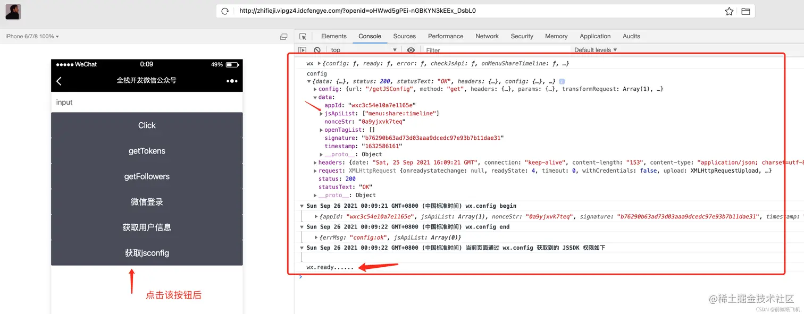Expand the headers entry
This screenshot has height=314, width=804.
(315, 163)
